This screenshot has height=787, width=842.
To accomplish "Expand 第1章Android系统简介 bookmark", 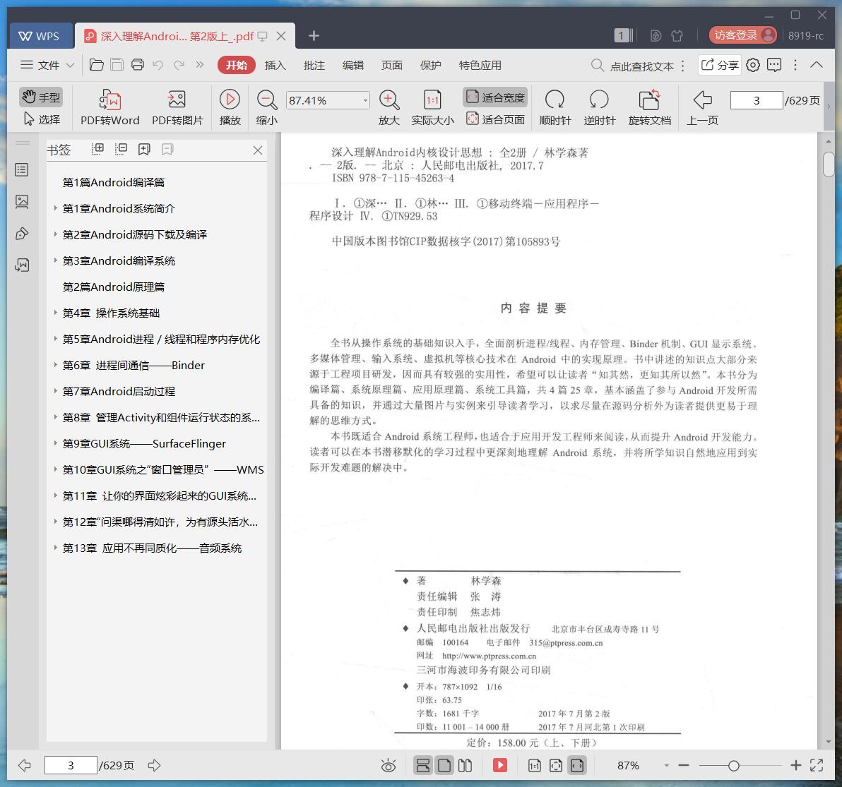I will (55, 208).
